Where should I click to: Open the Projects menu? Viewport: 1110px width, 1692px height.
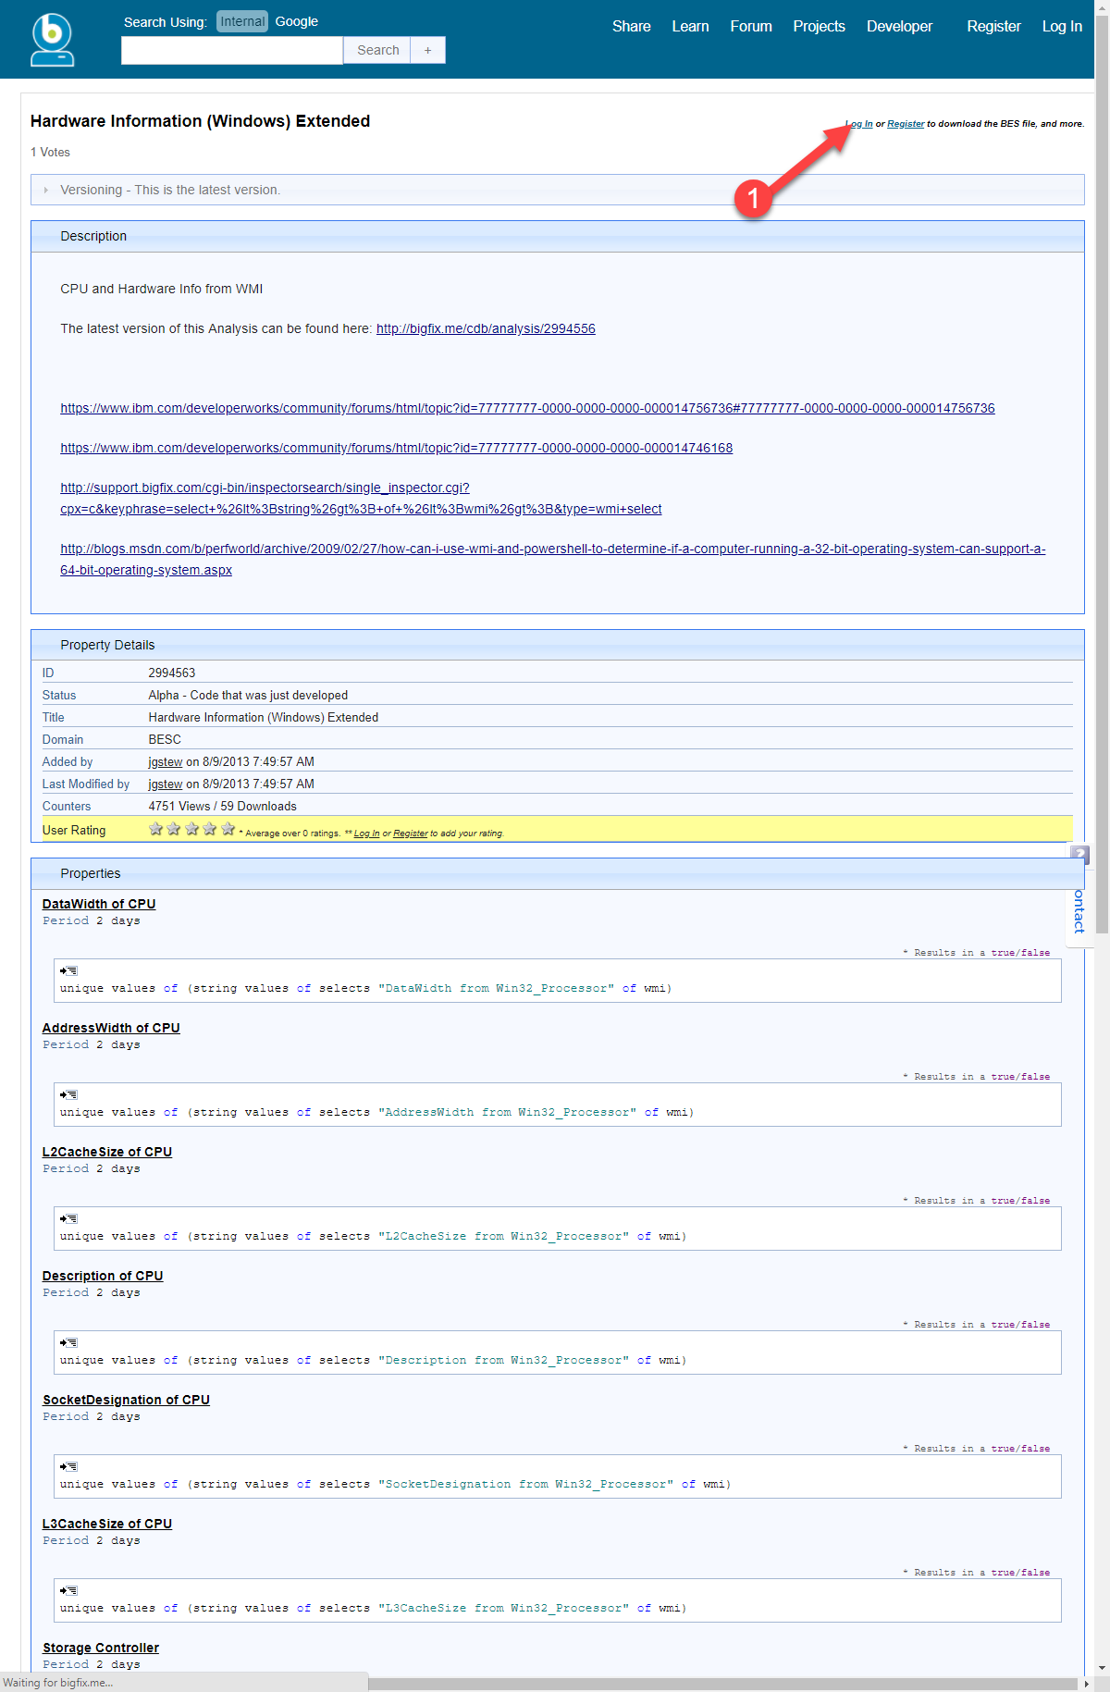coord(820,26)
